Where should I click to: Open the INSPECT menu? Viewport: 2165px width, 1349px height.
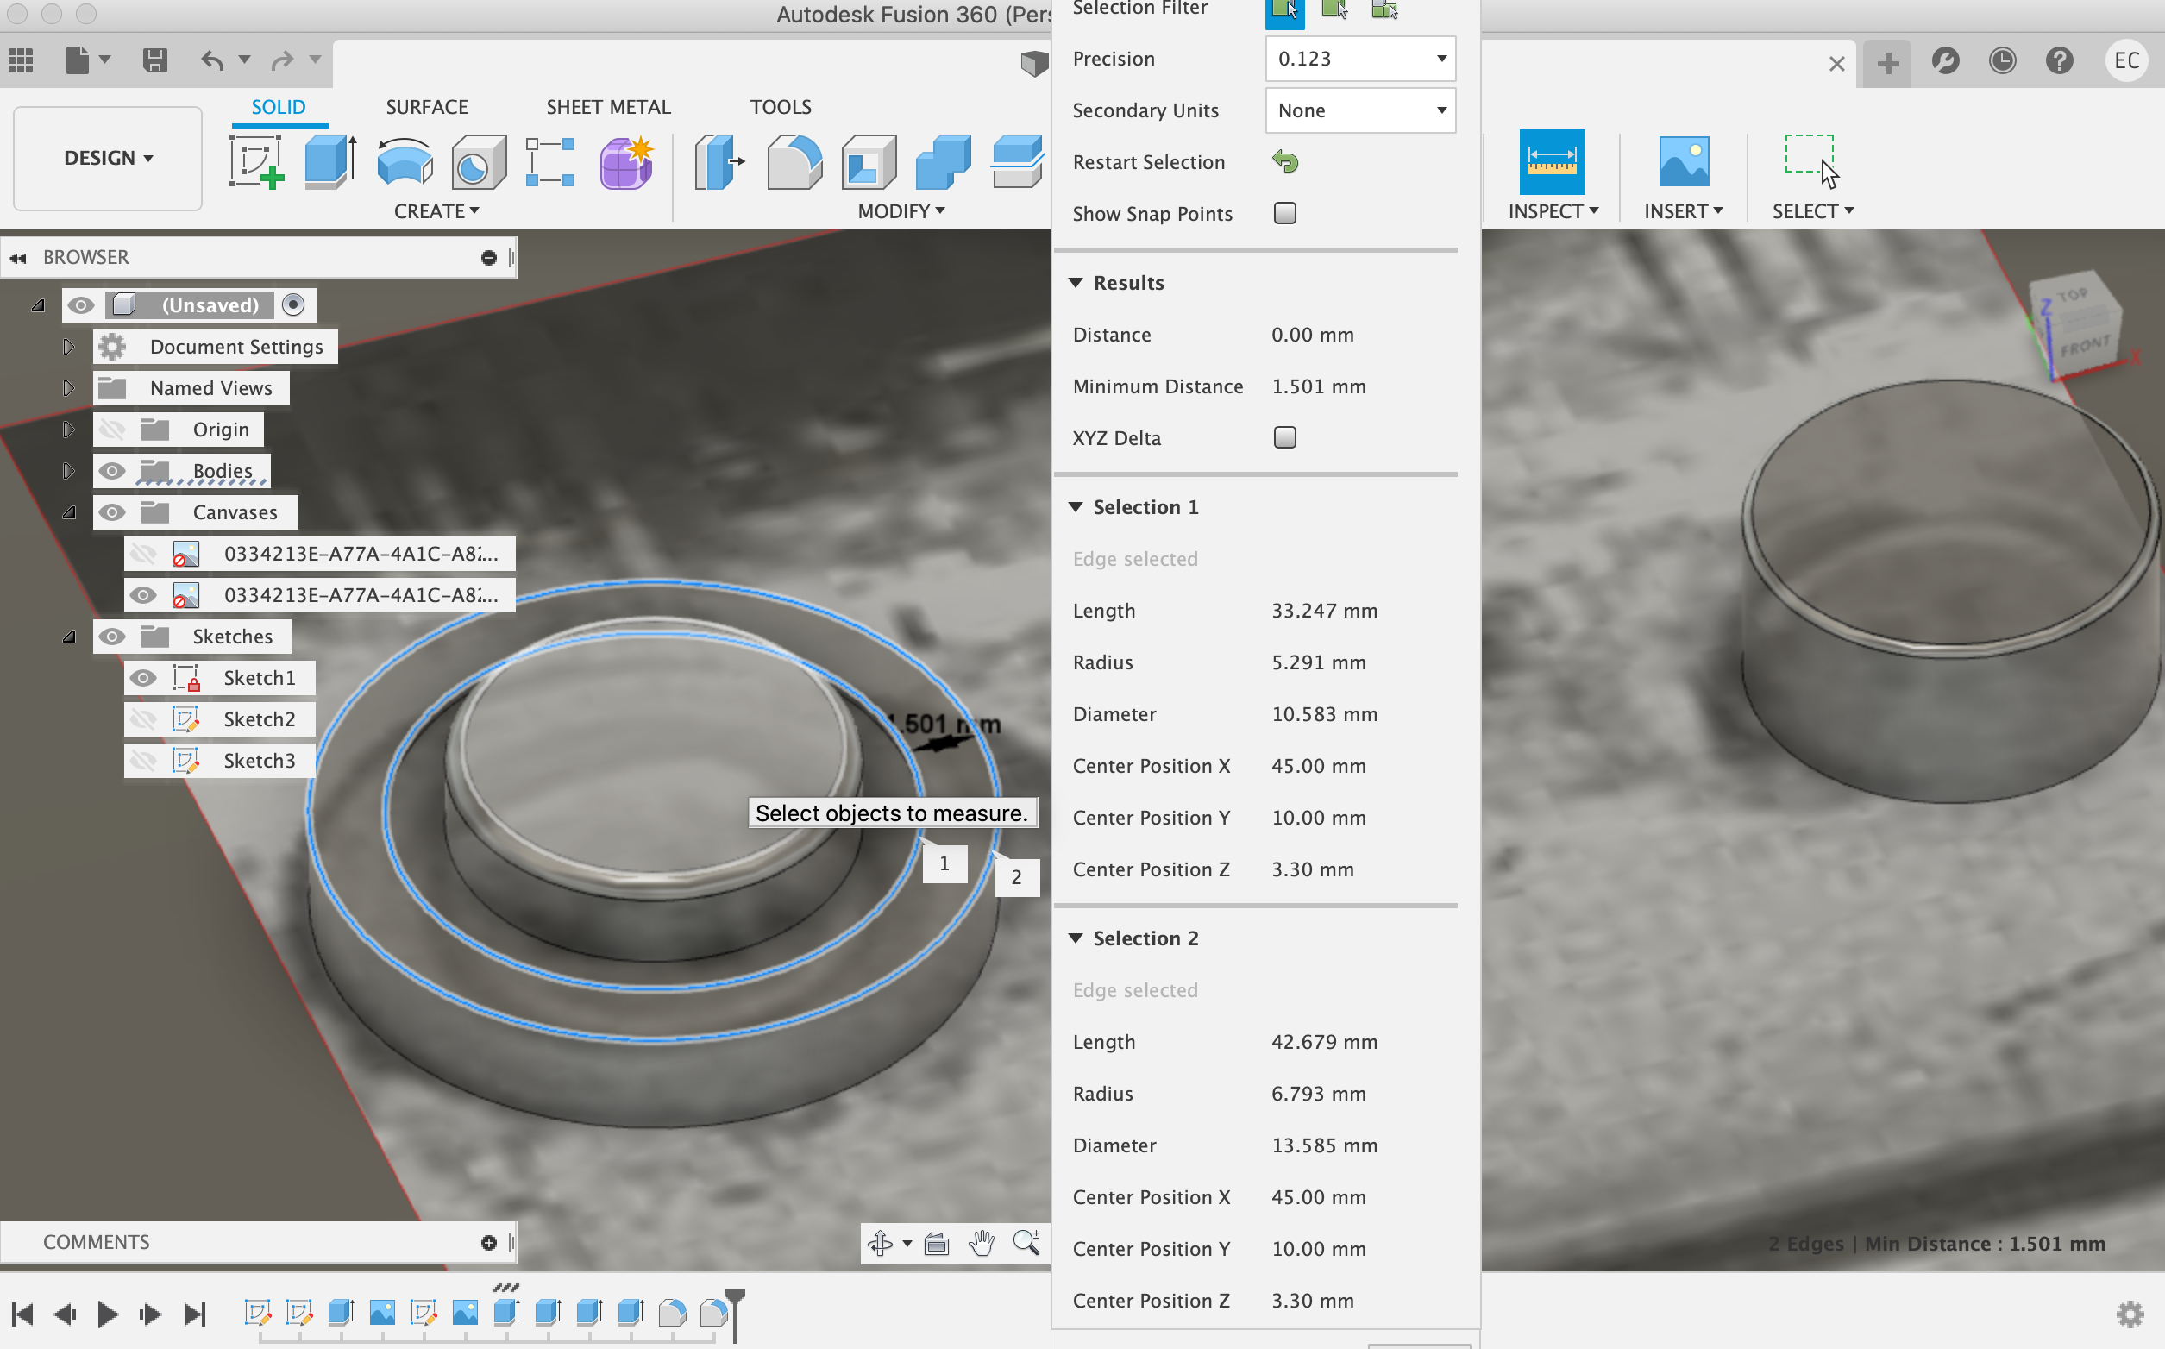[1553, 211]
